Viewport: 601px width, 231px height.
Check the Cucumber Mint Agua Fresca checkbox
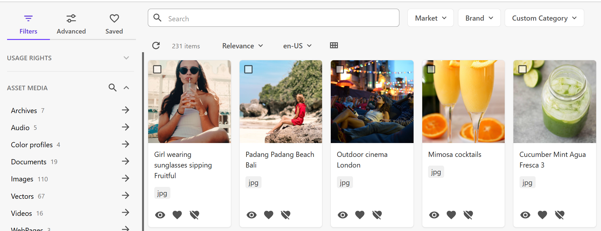coord(522,69)
